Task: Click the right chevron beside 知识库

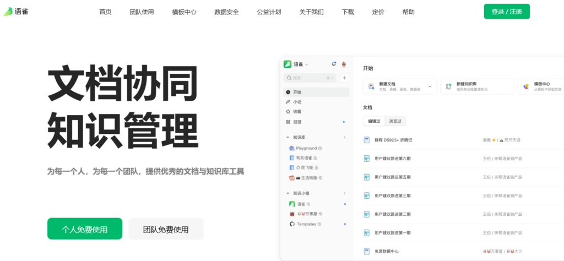Action: click(x=344, y=137)
